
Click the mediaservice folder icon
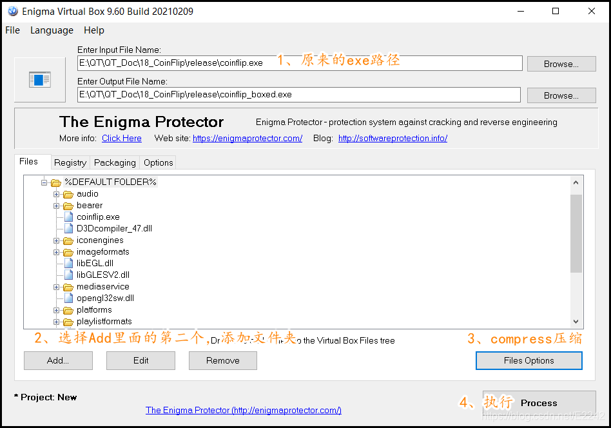pyautogui.click(x=68, y=287)
